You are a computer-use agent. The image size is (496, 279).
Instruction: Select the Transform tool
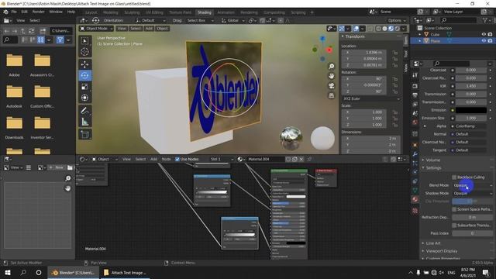point(84,98)
